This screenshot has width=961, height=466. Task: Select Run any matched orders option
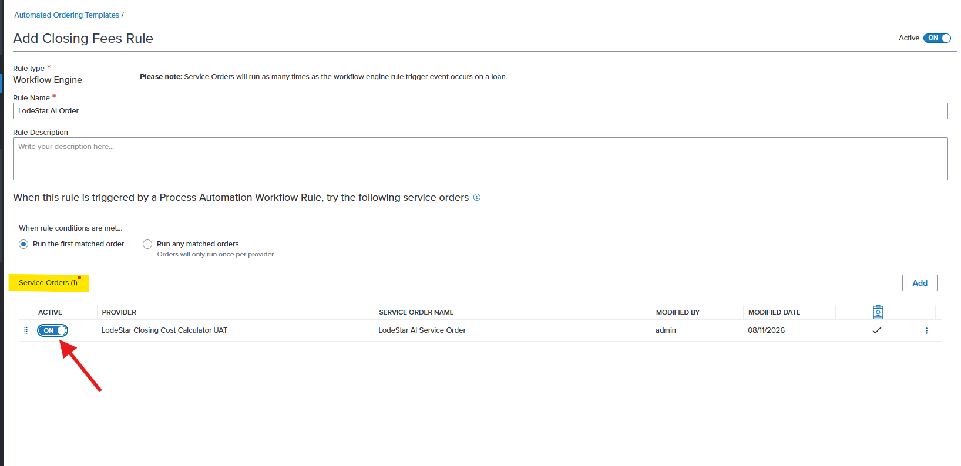pos(147,244)
